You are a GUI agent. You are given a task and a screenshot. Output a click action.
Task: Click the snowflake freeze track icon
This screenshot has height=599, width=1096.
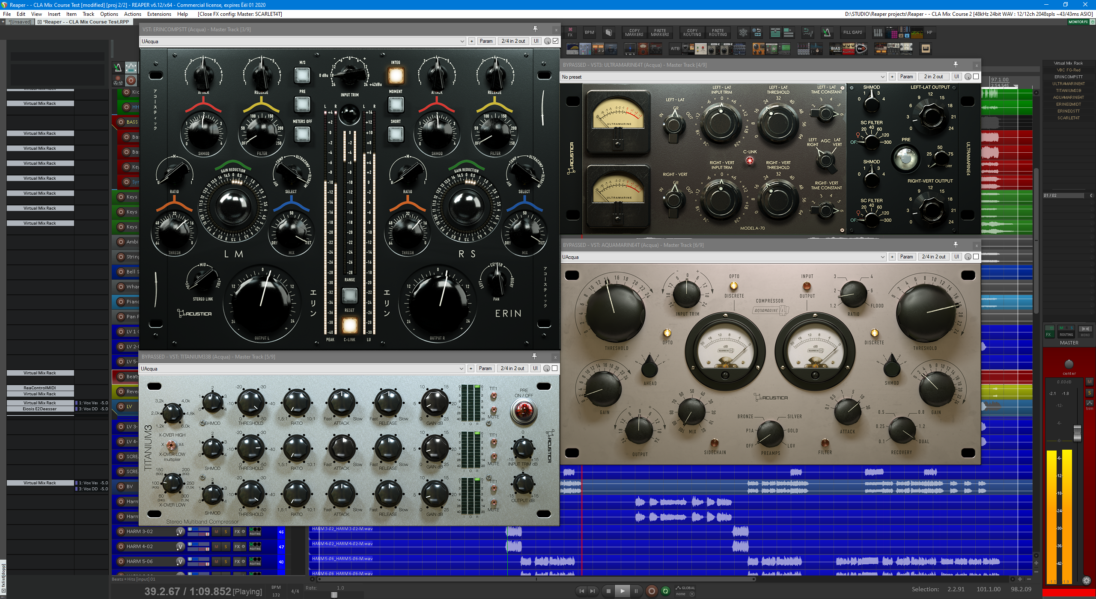coord(743,33)
